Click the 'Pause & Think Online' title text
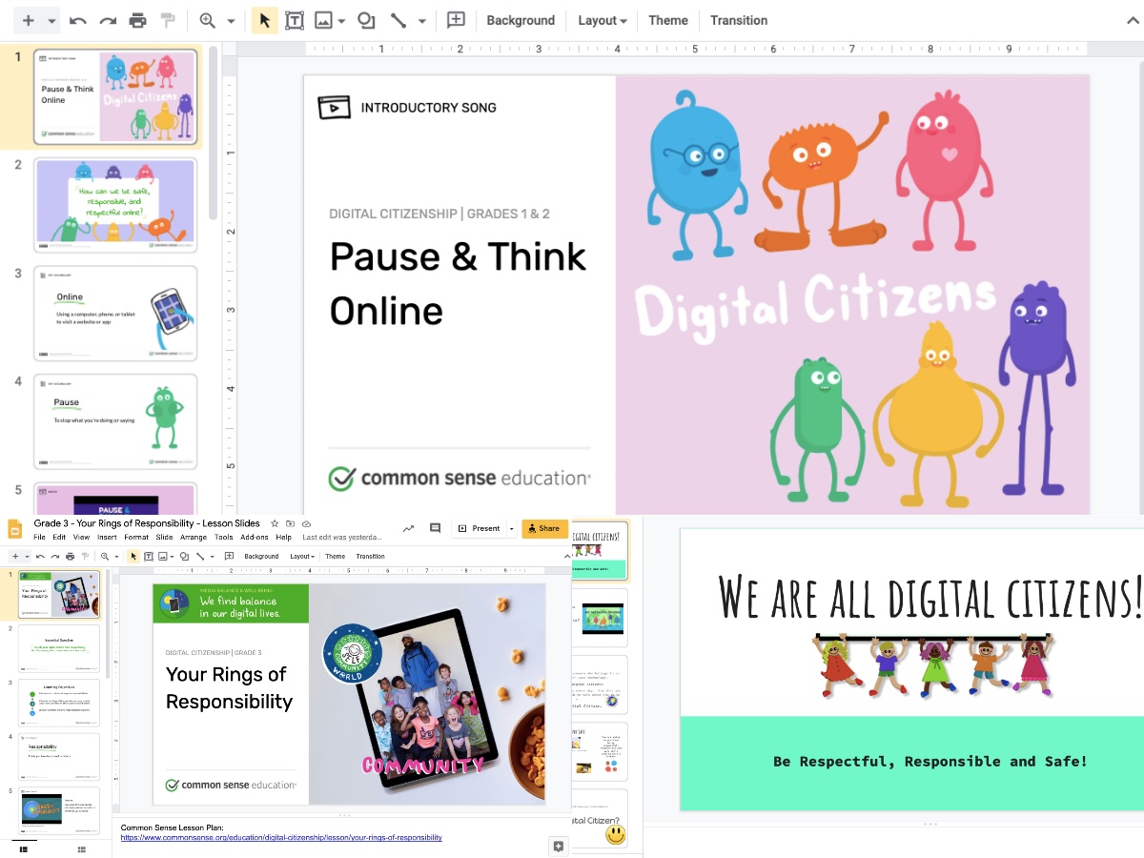Screen dimensions: 1144x858 click(458, 284)
